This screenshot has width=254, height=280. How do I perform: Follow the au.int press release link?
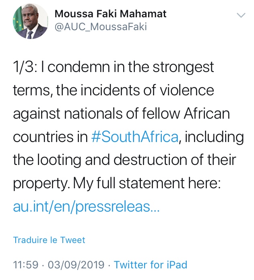coord(86,207)
